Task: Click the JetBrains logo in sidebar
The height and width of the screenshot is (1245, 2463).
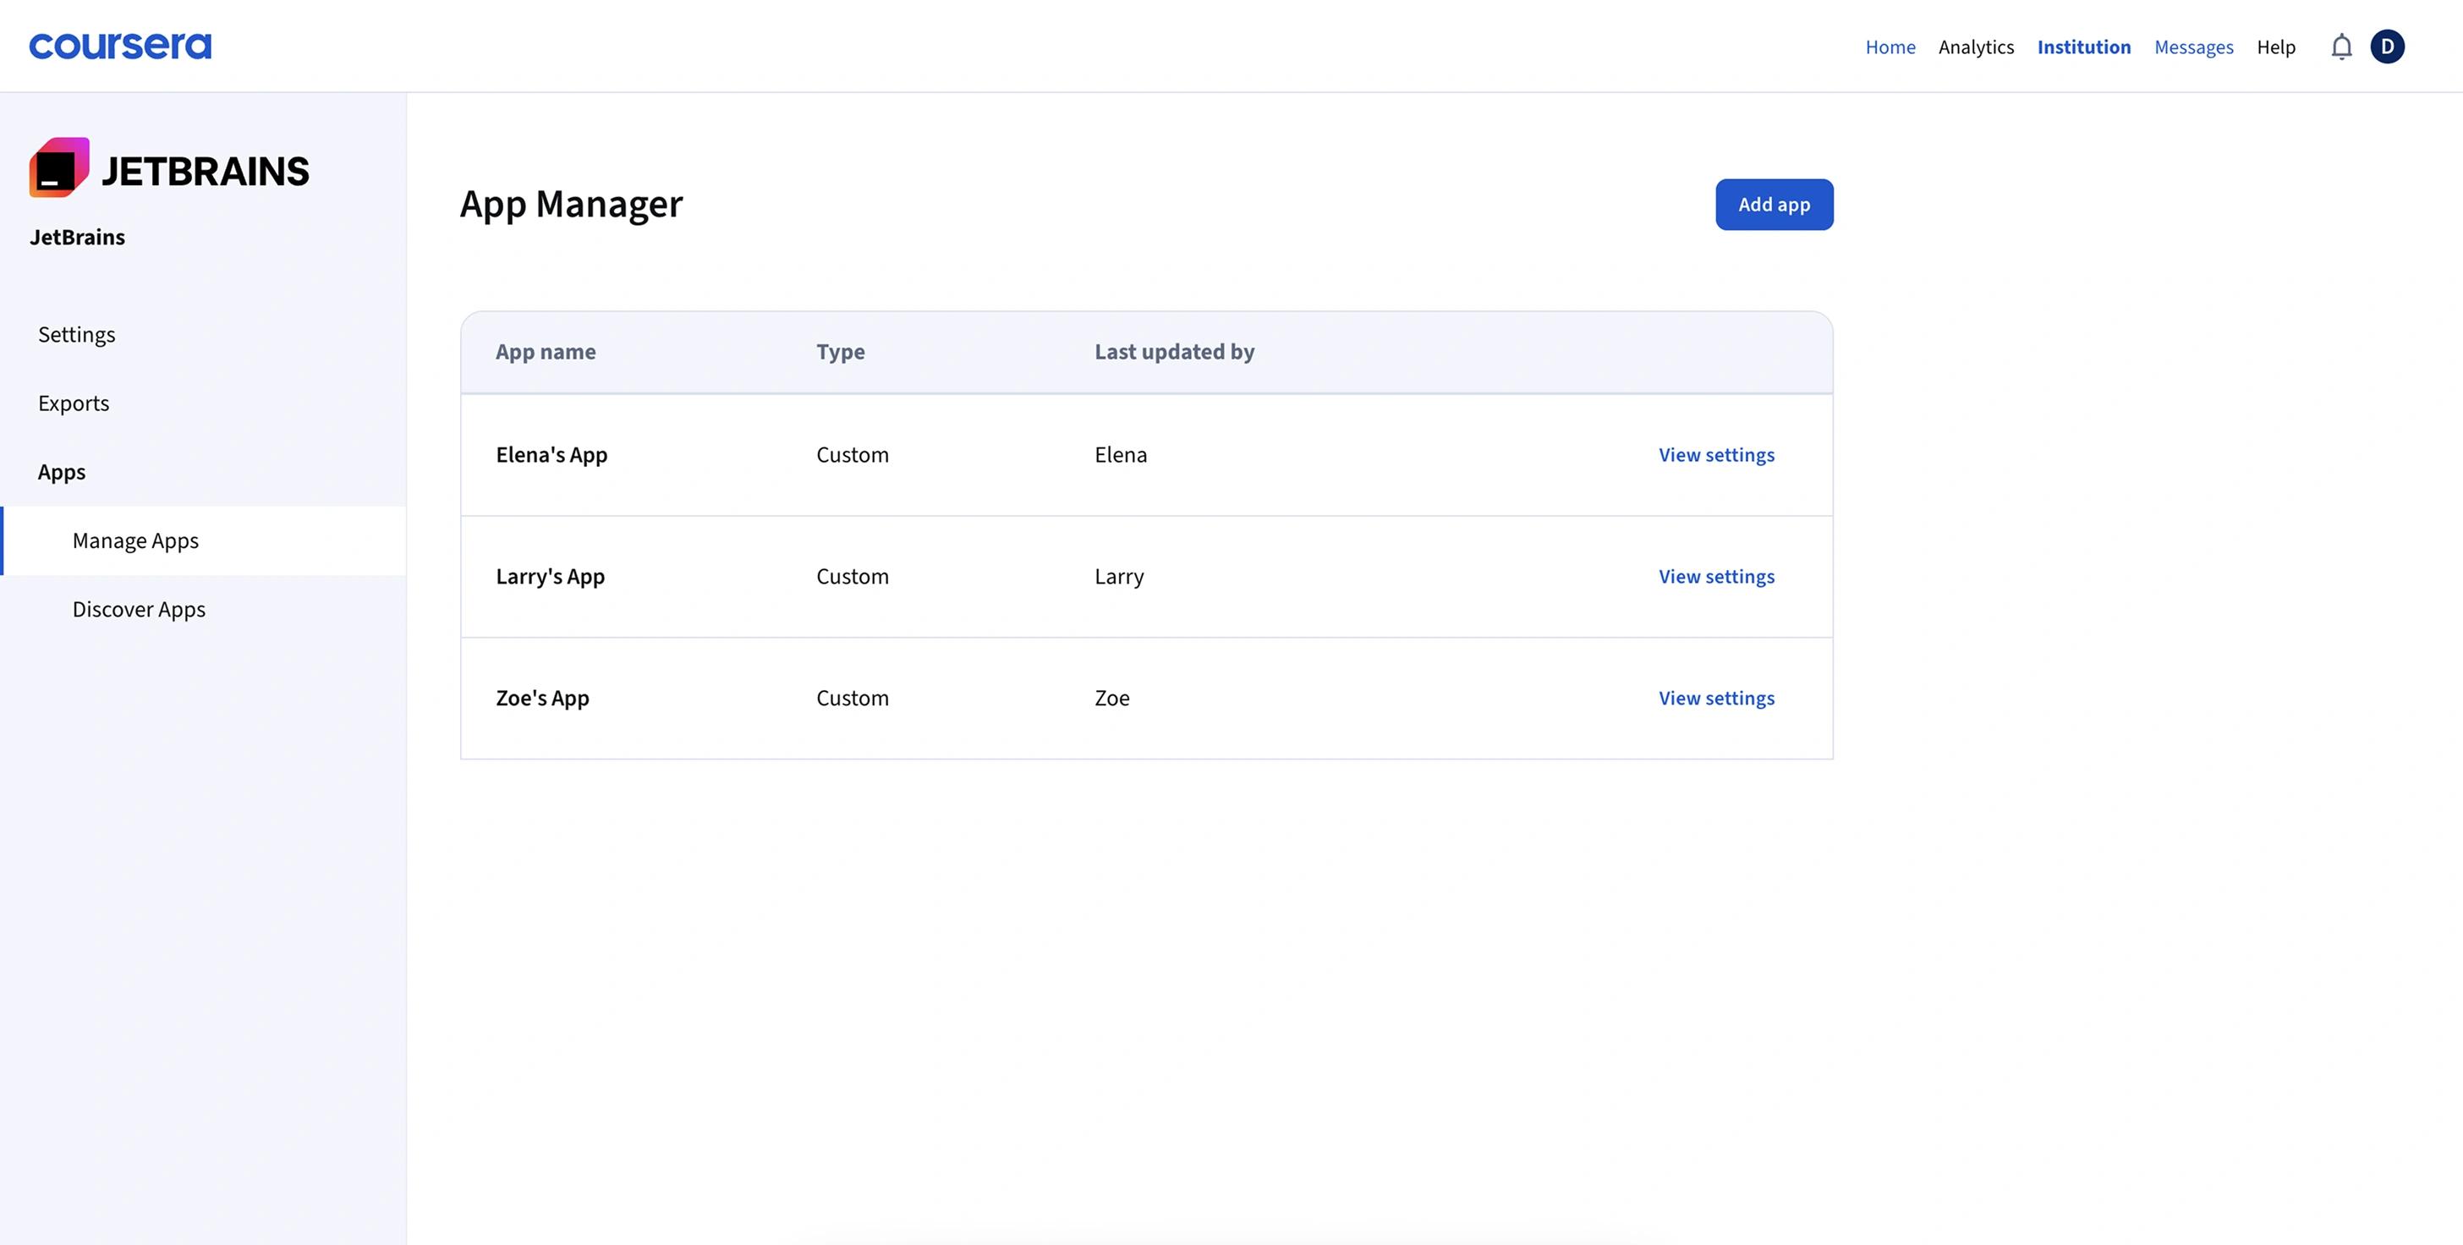Action: coord(169,168)
